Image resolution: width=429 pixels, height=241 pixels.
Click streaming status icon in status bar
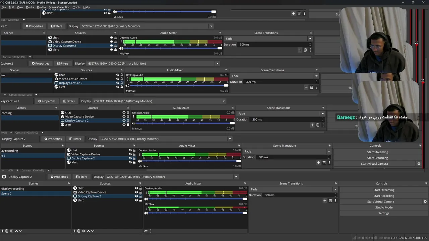[359, 238]
